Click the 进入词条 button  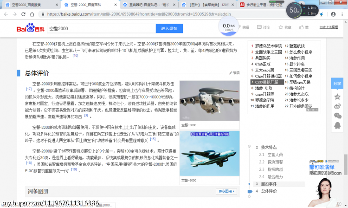coord(169,28)
